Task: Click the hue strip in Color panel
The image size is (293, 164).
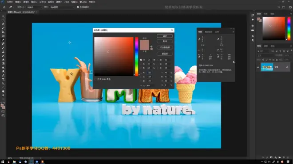Action: coord(289,28)
